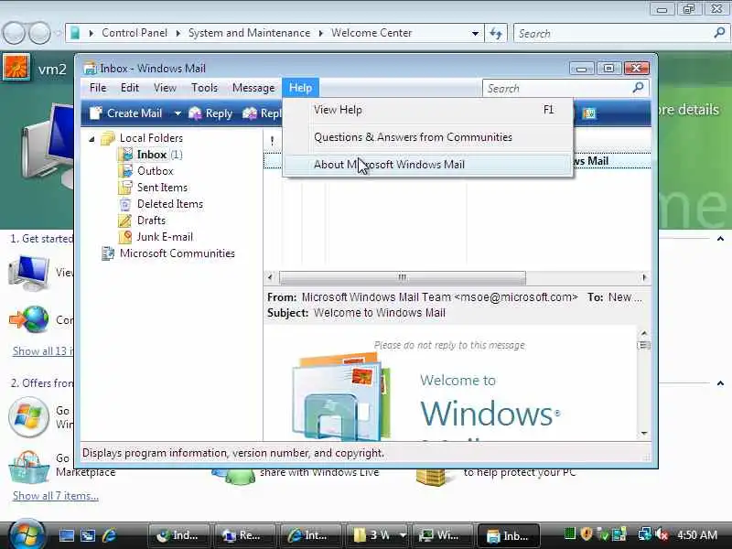Select Questions & Answers from Communities
Viewport: 732px width, 549px height.
(x=427, y=137)
